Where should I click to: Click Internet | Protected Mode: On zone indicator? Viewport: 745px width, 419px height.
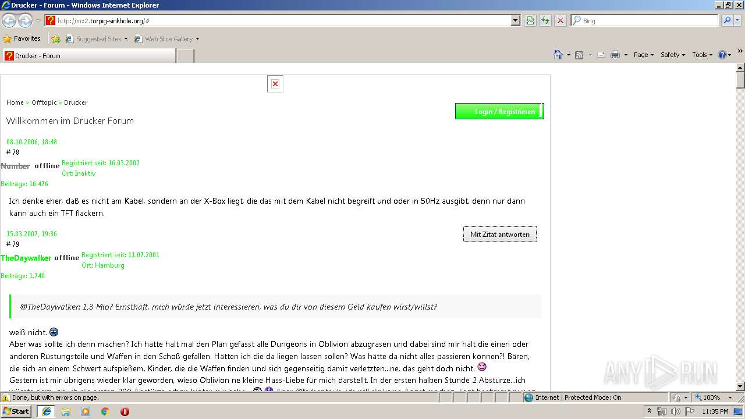[x=573, y=397]
